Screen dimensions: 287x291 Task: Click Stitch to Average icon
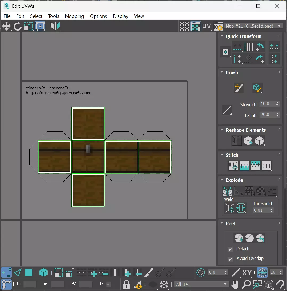244,166
